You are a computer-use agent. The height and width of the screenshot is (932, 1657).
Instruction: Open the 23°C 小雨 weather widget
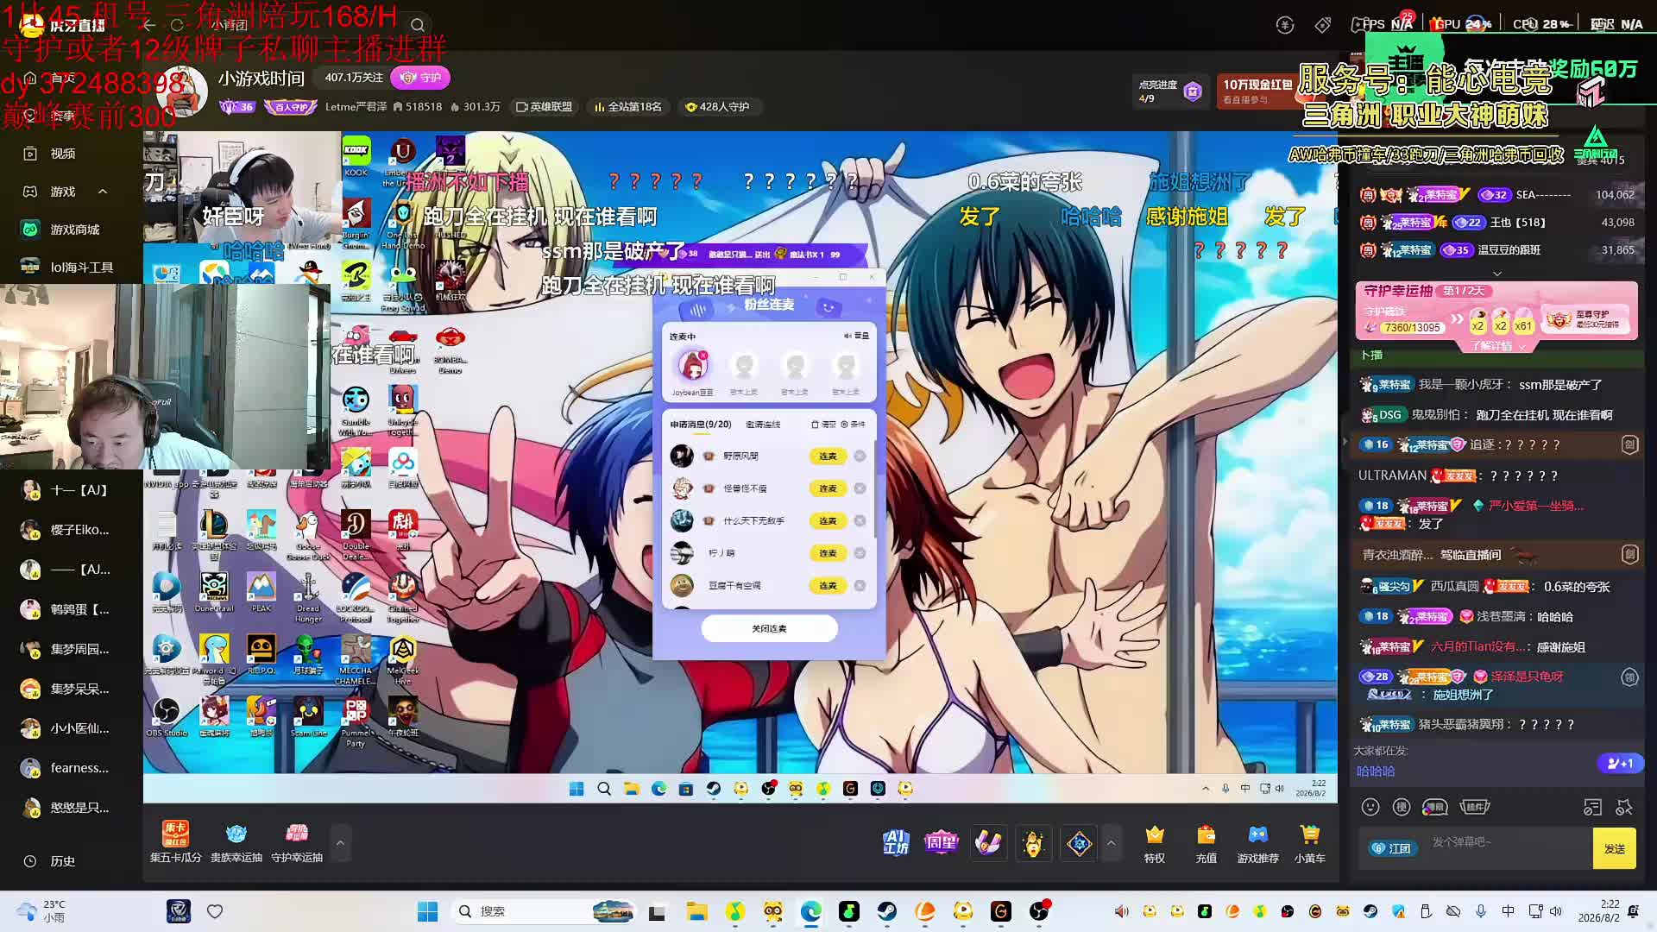tap(41, 911)
